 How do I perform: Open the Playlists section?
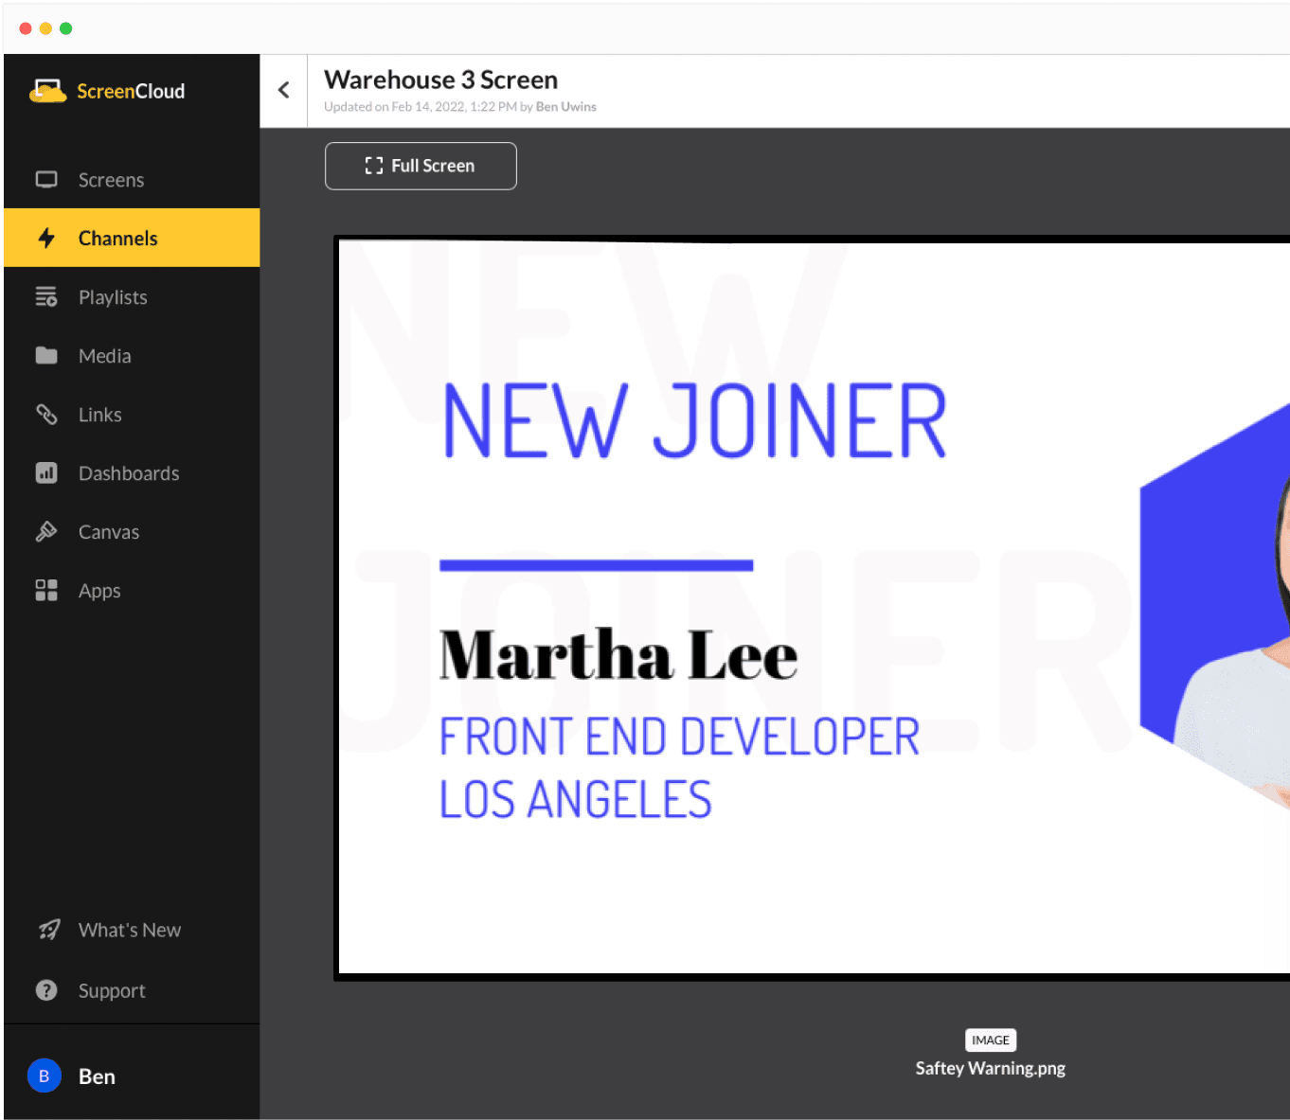(x=132, y=296)
